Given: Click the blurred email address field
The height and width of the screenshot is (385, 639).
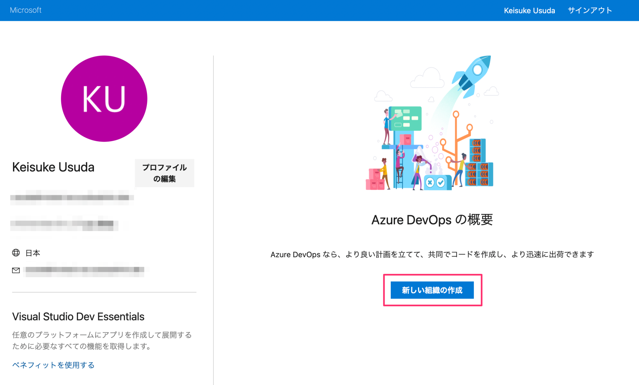Looking at the screenshot, I should click(83, 270).
